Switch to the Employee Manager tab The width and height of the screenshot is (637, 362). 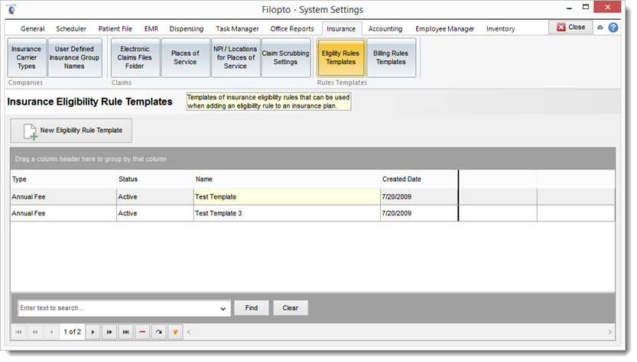click(445, 29)
